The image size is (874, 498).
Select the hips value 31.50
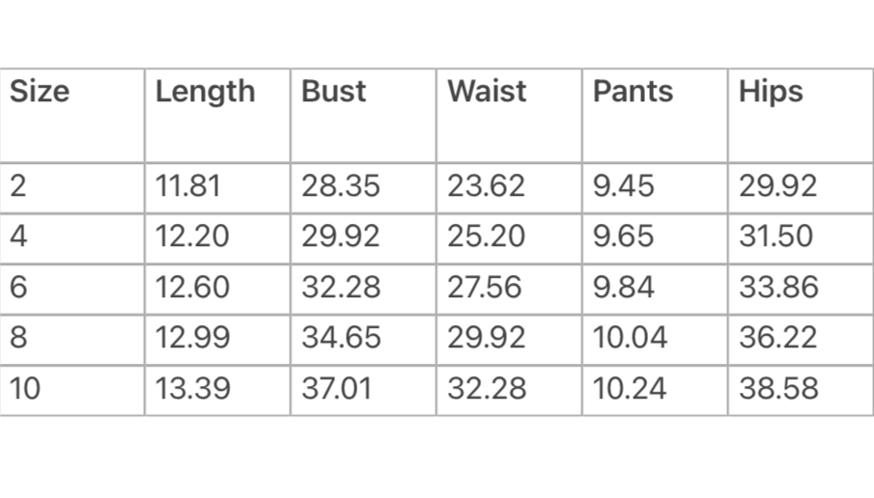tap(775, 235)
